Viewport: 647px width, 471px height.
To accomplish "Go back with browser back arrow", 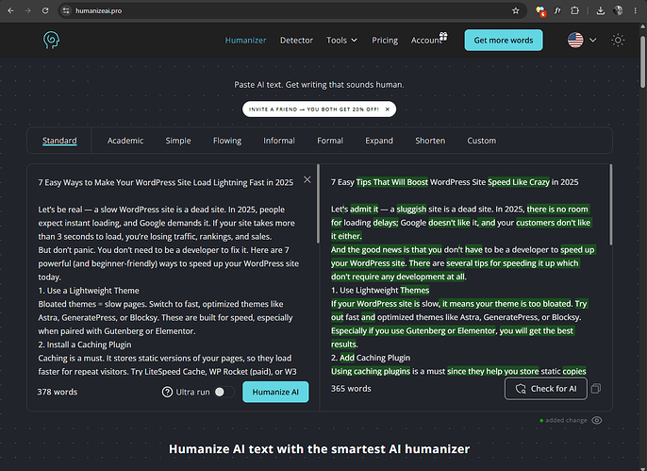I will [x=10, y=10].
